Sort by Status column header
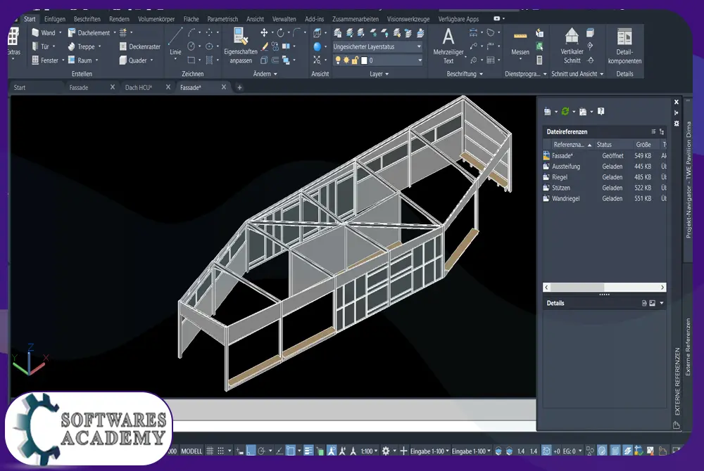Image resolution: width=704 pixels, height=471 pixels. pyautogui.click(x=604, y=144)
